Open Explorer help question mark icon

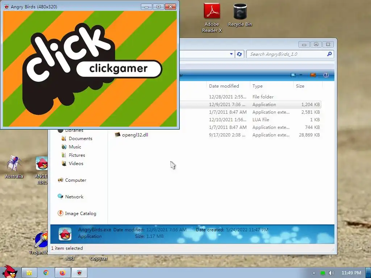[x=326, y=75]
